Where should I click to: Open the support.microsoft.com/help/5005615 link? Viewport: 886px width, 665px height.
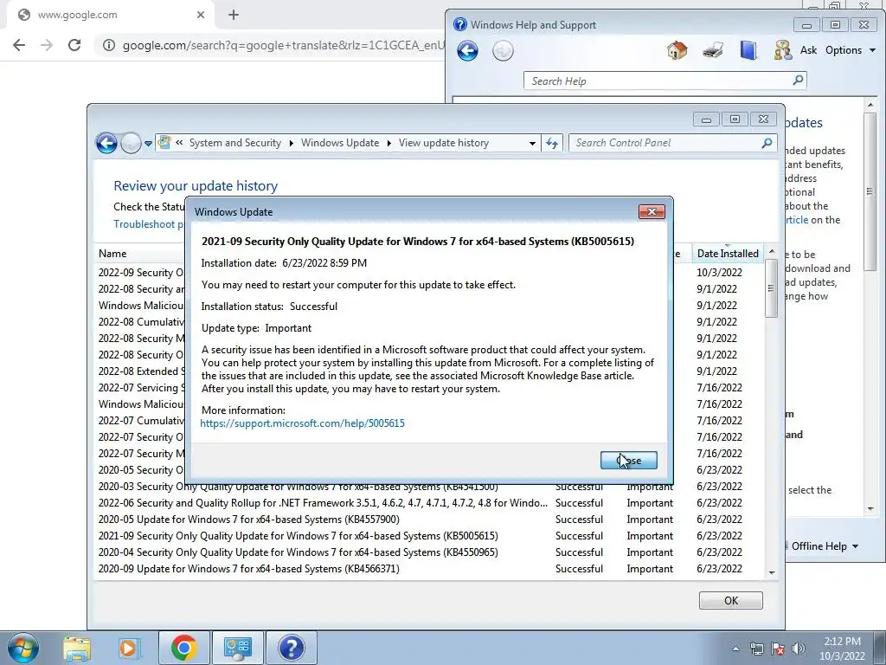(302, 423)
